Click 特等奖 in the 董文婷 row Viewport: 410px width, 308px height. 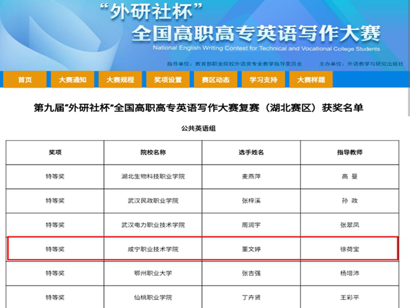[x=55, y=250]
